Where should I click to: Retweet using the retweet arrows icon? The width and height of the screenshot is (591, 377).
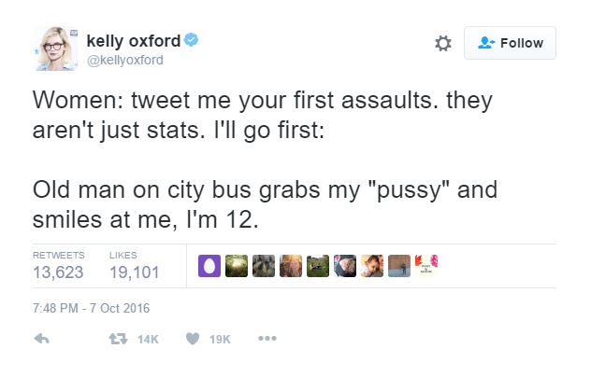[118, 339]
